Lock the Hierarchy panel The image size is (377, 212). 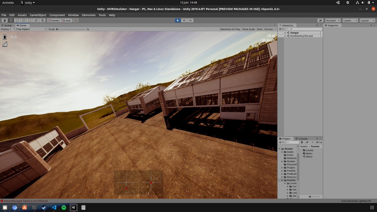pos(317,25)
